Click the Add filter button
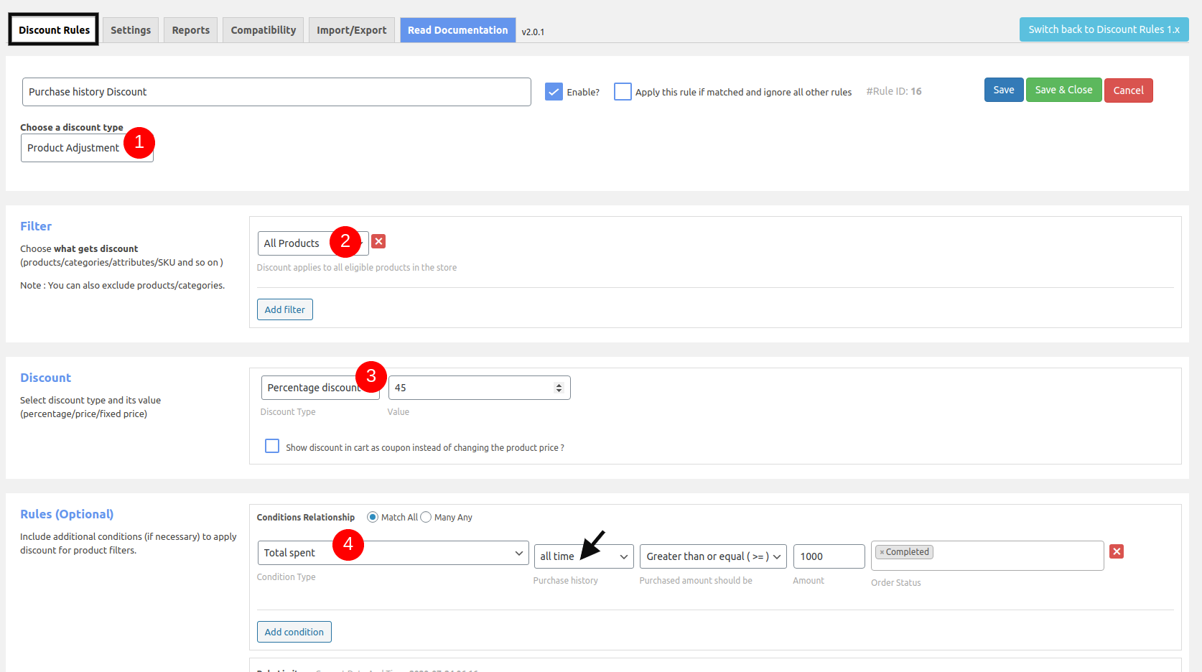 (x=285, y=309)
